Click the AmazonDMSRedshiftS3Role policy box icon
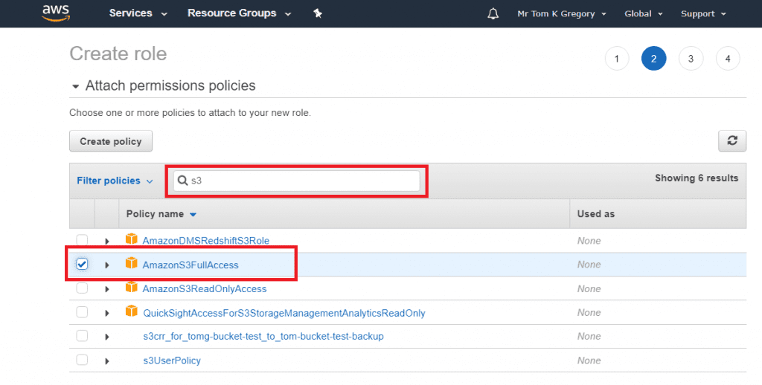The height and width of the screenshot is (385, 762). click(132, 240)
